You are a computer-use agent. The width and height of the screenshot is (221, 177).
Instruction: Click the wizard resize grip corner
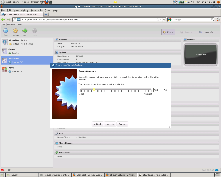170,127
